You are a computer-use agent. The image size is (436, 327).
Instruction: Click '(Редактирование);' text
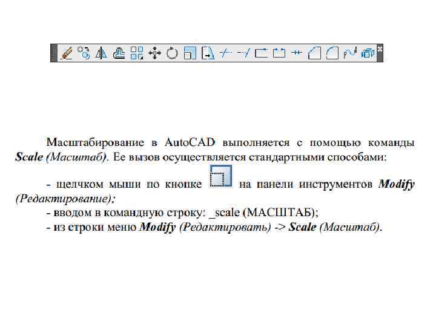point(65,199)
